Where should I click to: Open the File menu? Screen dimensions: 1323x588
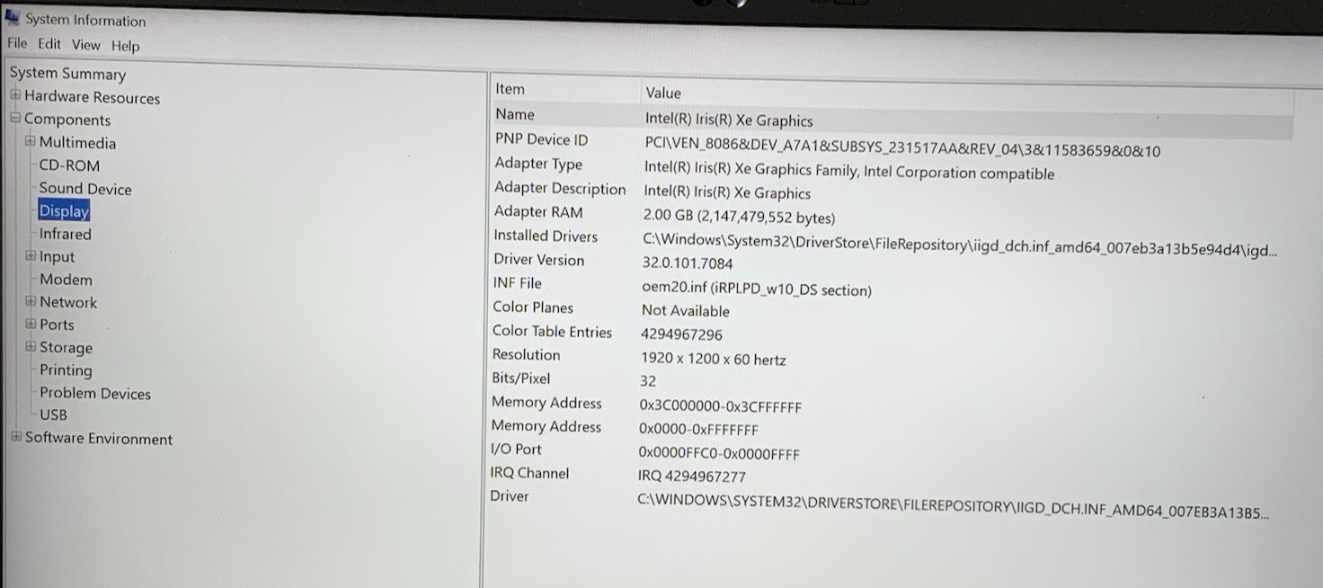[17, 43]
